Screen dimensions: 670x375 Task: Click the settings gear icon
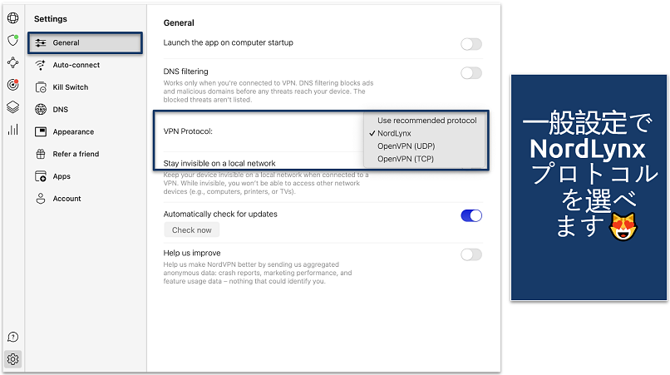[x=12, y=359]
